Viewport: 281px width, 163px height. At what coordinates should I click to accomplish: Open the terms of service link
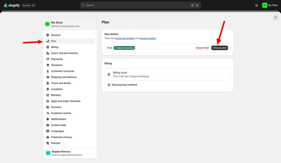click(x=125, y=38)
